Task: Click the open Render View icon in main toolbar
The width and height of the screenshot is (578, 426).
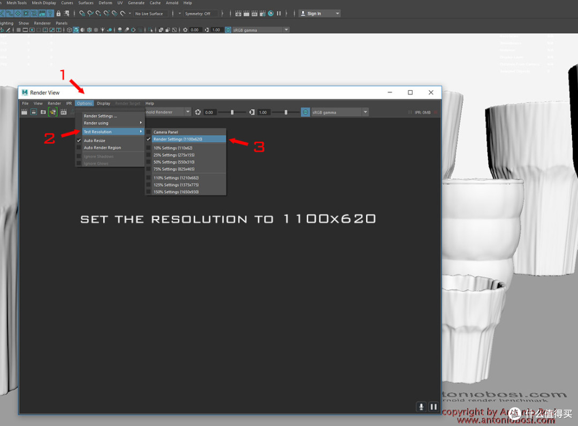Action: [x=238, y=13]
